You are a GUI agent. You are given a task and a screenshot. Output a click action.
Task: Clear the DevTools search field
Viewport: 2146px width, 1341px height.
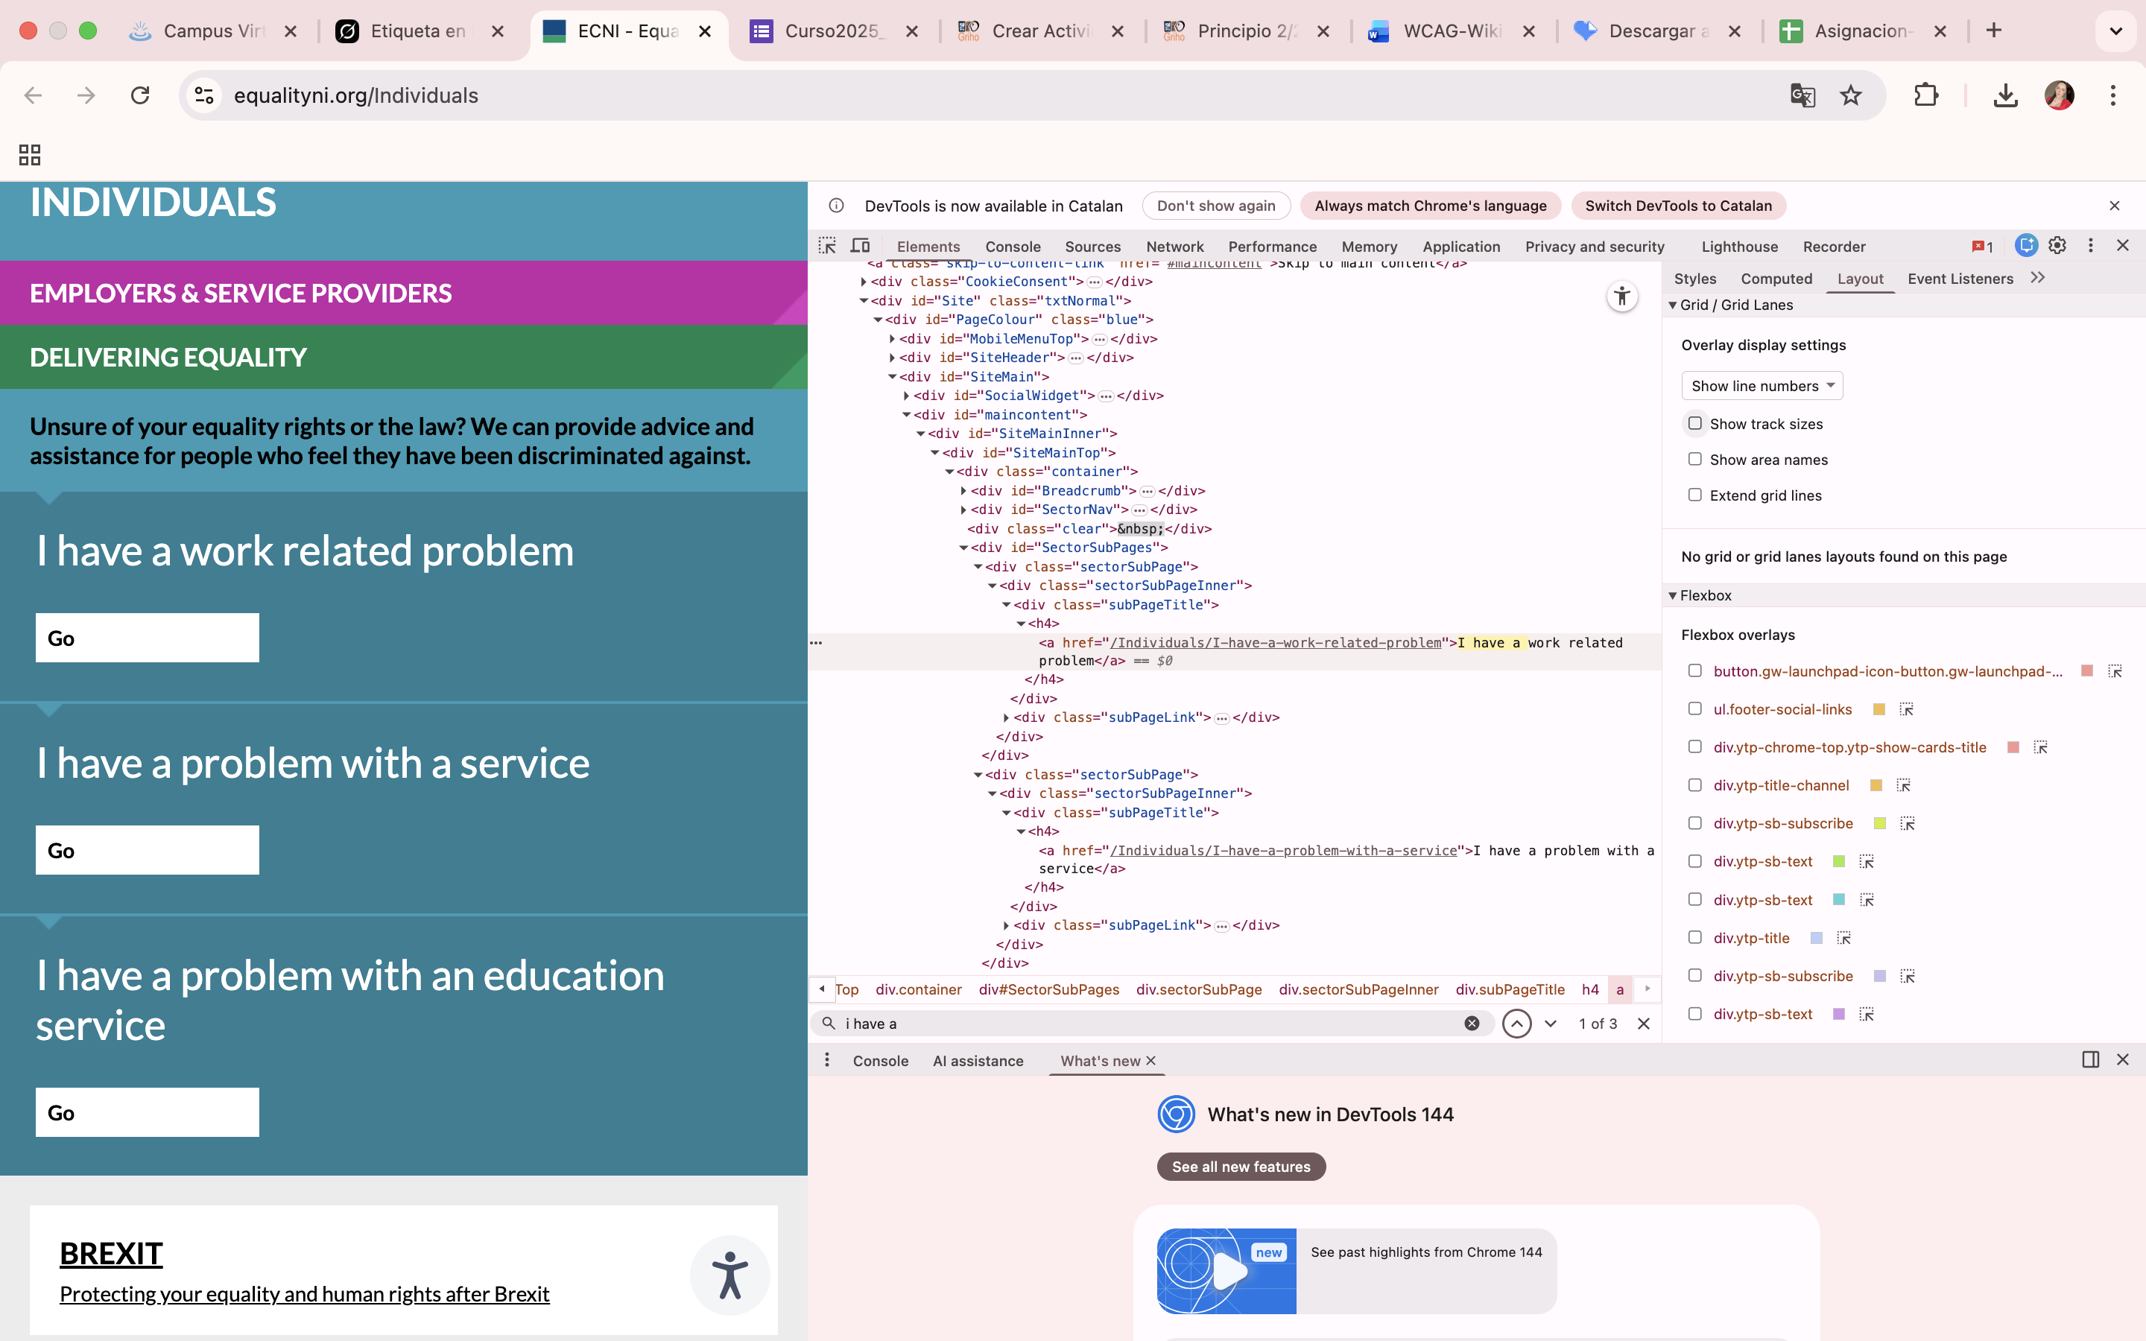pyautogui.click(x=1471, y=1024)
